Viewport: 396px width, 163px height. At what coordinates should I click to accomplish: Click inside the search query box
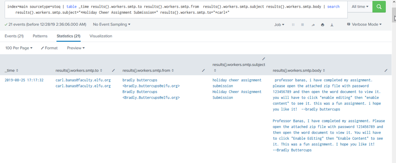175,9
